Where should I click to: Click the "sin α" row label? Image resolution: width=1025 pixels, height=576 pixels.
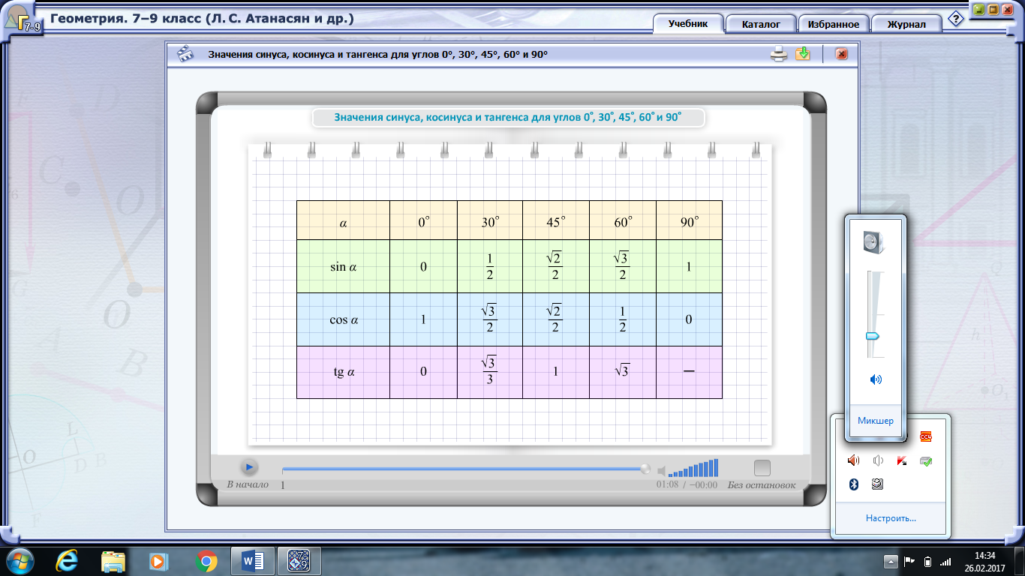click(343, 266)
